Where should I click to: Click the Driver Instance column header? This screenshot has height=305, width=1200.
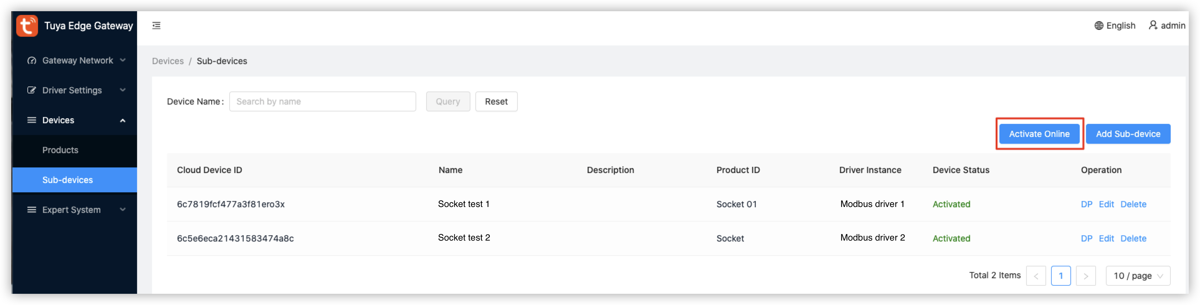click(870, 170)
